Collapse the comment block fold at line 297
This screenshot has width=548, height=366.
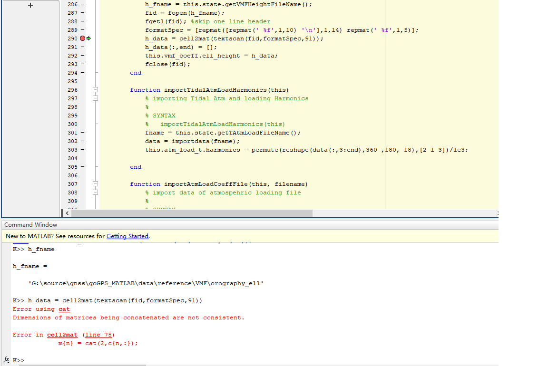coord(96,98)
